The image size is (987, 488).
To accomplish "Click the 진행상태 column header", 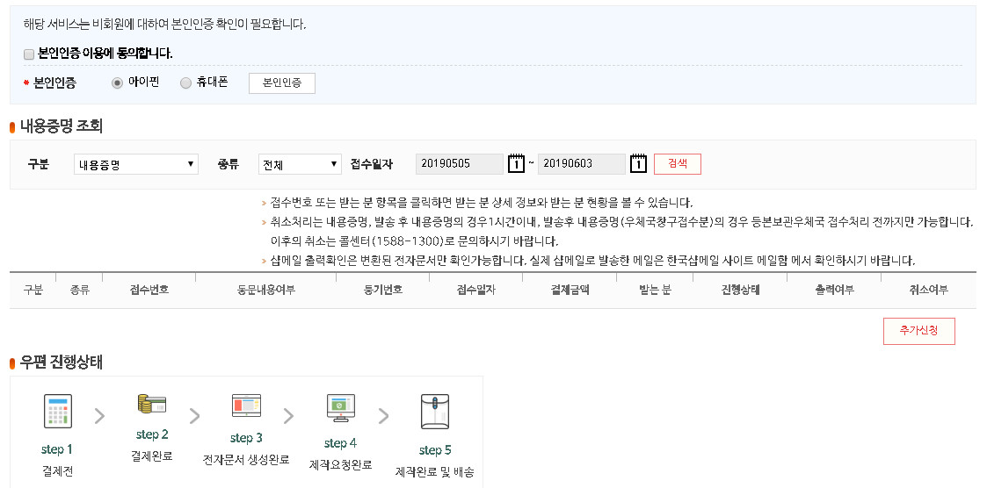I will click(x=740, y=290).
